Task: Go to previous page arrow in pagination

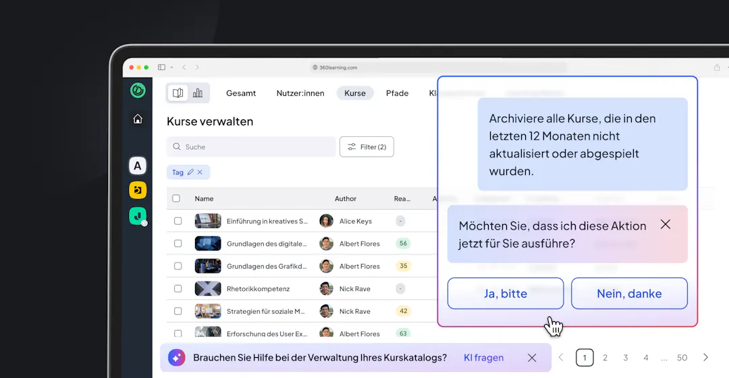Action: pos(561,358)
